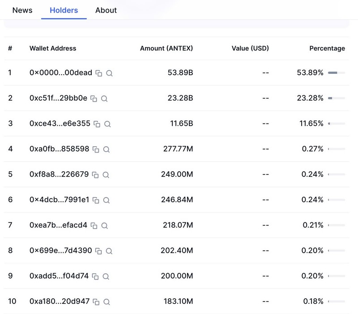Search wallet 0xea7b...efacd4
Image resolution: width=358 pixels, height=314 pixels.
pos(104,226)
